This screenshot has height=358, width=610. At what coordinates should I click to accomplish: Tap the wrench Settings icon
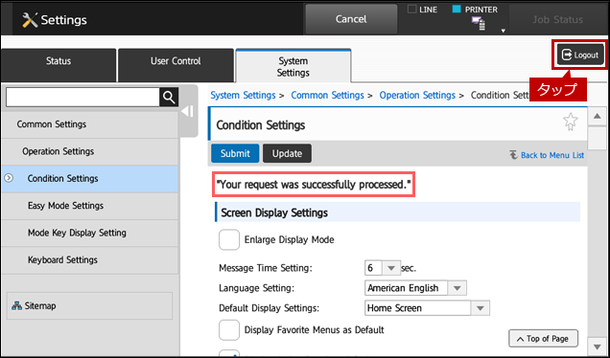coord(30,20)
